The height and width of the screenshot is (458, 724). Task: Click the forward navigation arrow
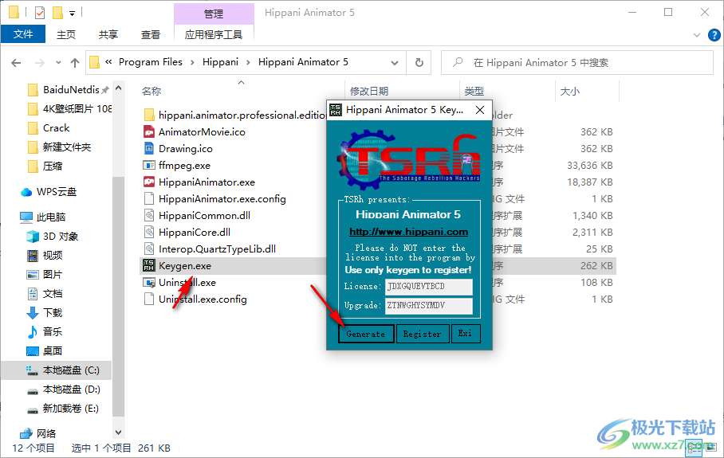(x=40, y=63)
